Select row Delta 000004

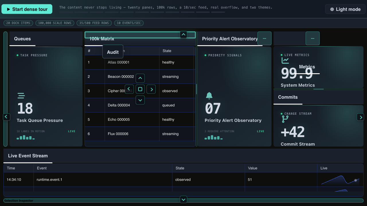140,105
